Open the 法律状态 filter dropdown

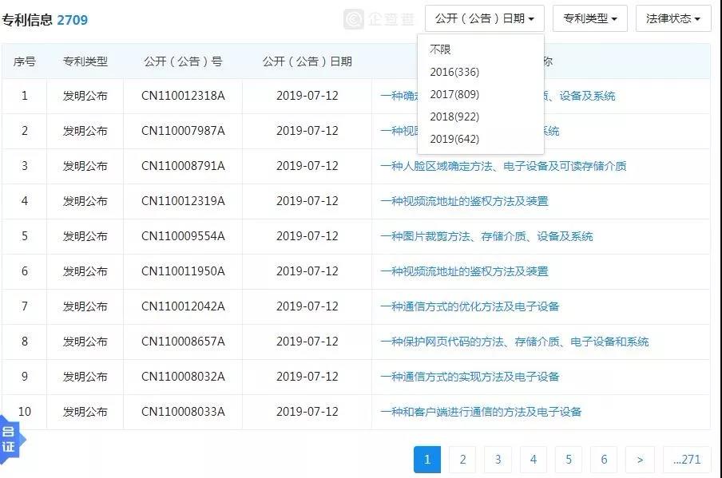point(672,18)
